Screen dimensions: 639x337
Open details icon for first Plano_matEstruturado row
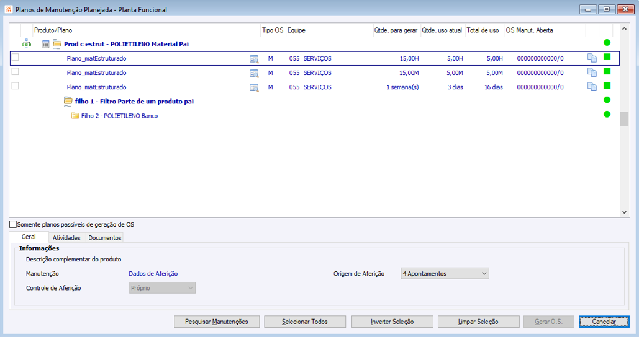pyautogui.click(x=254, y=59)
